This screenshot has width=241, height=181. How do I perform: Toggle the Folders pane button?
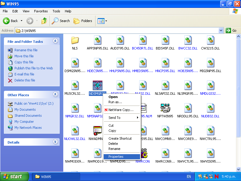tap(83, 21)
